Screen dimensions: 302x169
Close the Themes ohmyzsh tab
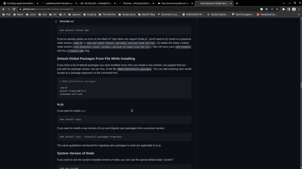pos(153,3)
